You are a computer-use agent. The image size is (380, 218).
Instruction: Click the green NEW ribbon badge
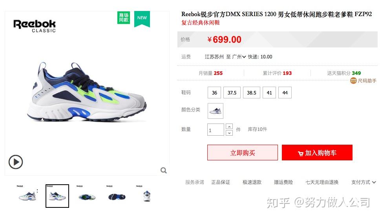tap(142, 19)
